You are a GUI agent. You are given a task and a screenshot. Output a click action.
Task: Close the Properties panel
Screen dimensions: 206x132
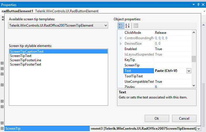click(x=203, y=5)
